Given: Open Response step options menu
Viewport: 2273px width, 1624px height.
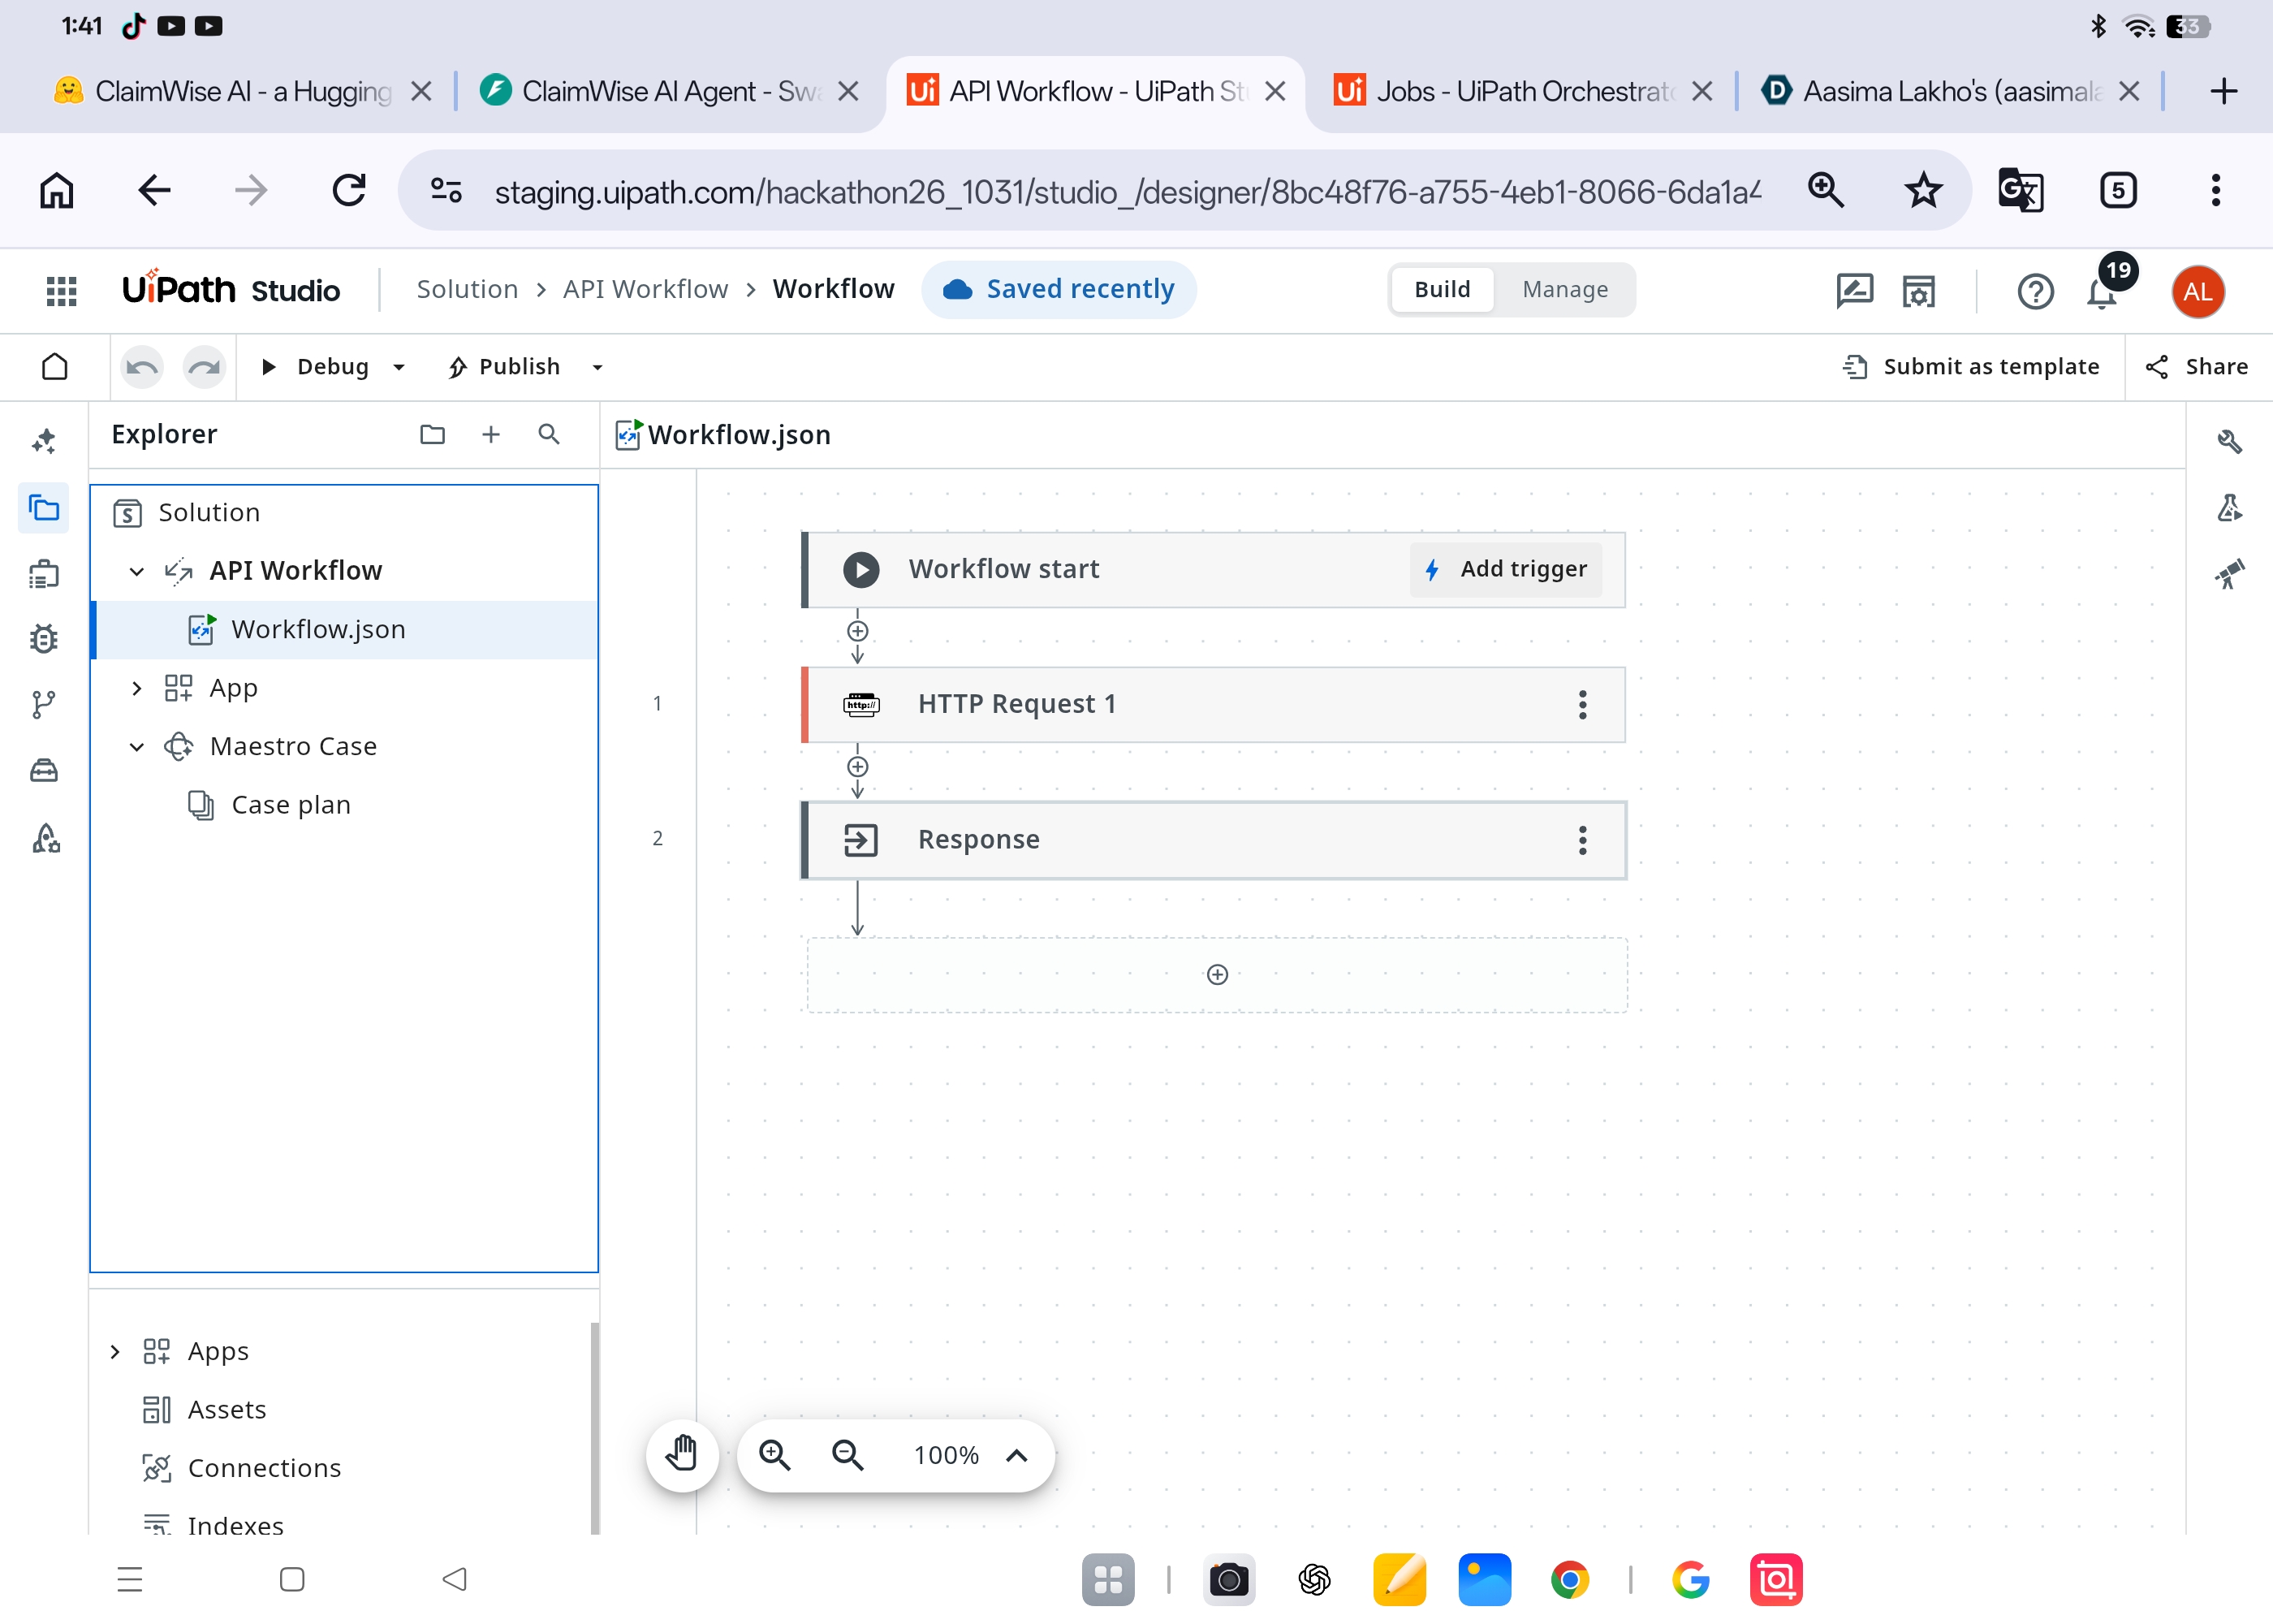Looking at the screenshot, I should coord(1582,840).
